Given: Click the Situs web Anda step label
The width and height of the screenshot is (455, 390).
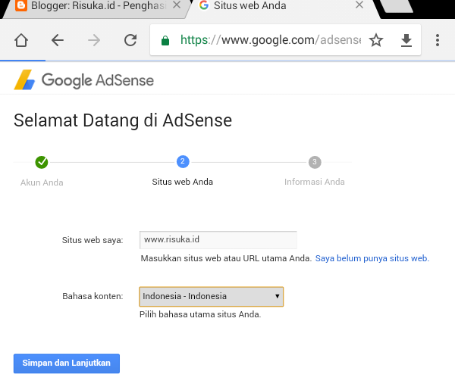Looking at the screenshot, I should (x=183, y=182).
